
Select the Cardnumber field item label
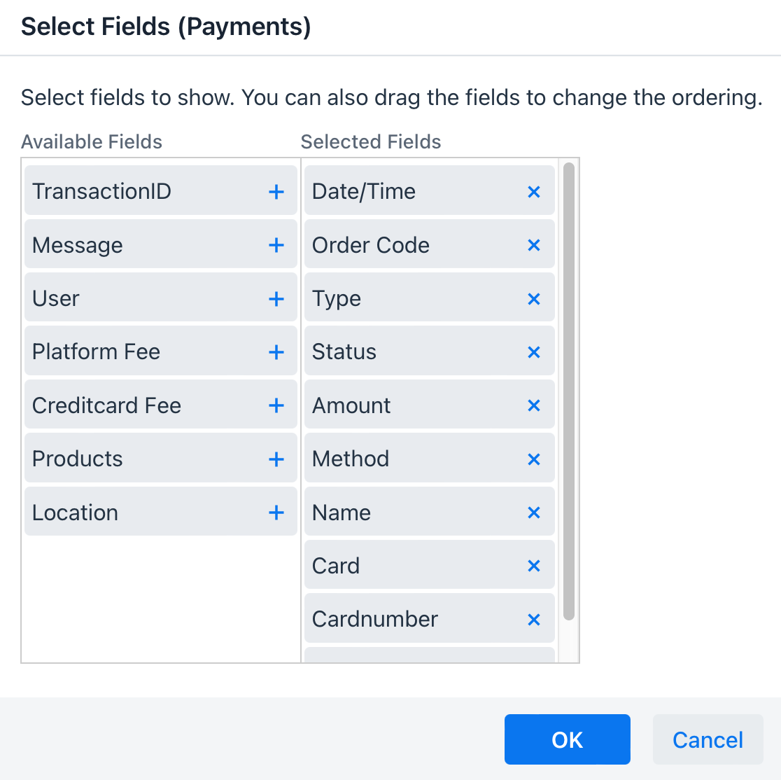[x=374, y=620]
